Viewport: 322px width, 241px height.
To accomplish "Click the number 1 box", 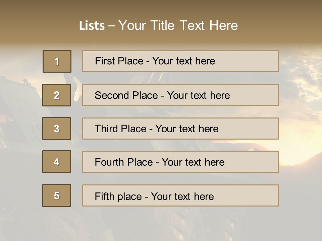I will click(x=57, y=61).
